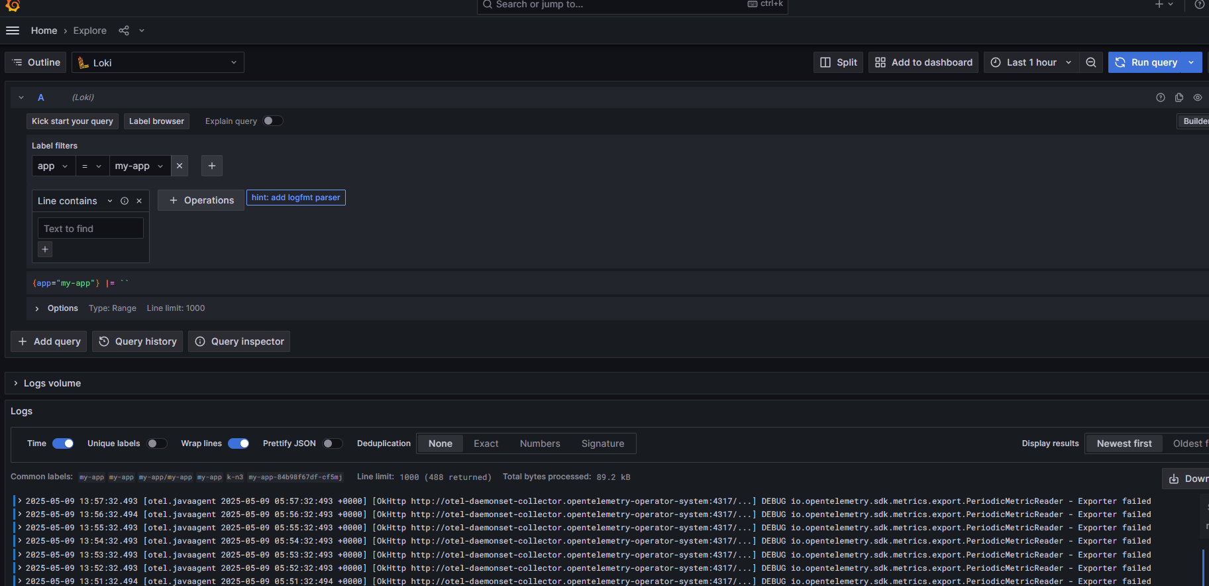Zoom out the time range
The width and height of the screenshot is (1209, 586).
pos(1090,62)
